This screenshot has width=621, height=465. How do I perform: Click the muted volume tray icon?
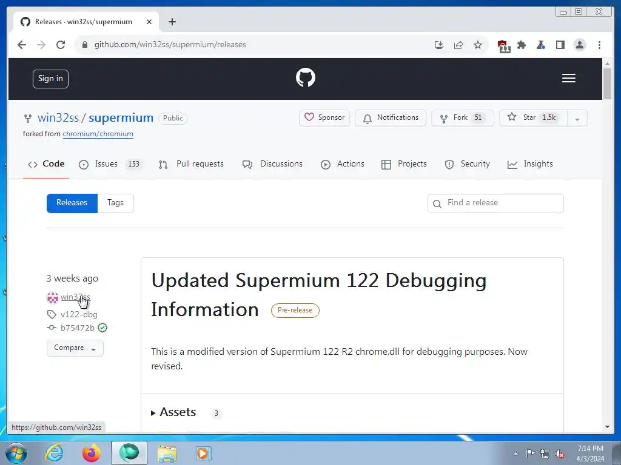pos(560,453)
